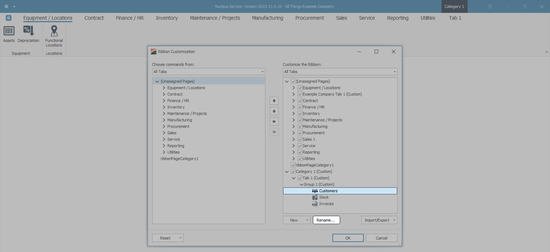Confirm the dialog with OK
The image size is (550, 252).
coord(348,238)
